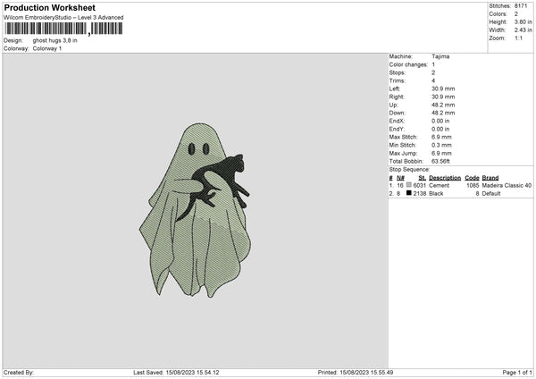Click the Code column header
Image resolution: width=536 pixels, height=379 pixels.
472,178
